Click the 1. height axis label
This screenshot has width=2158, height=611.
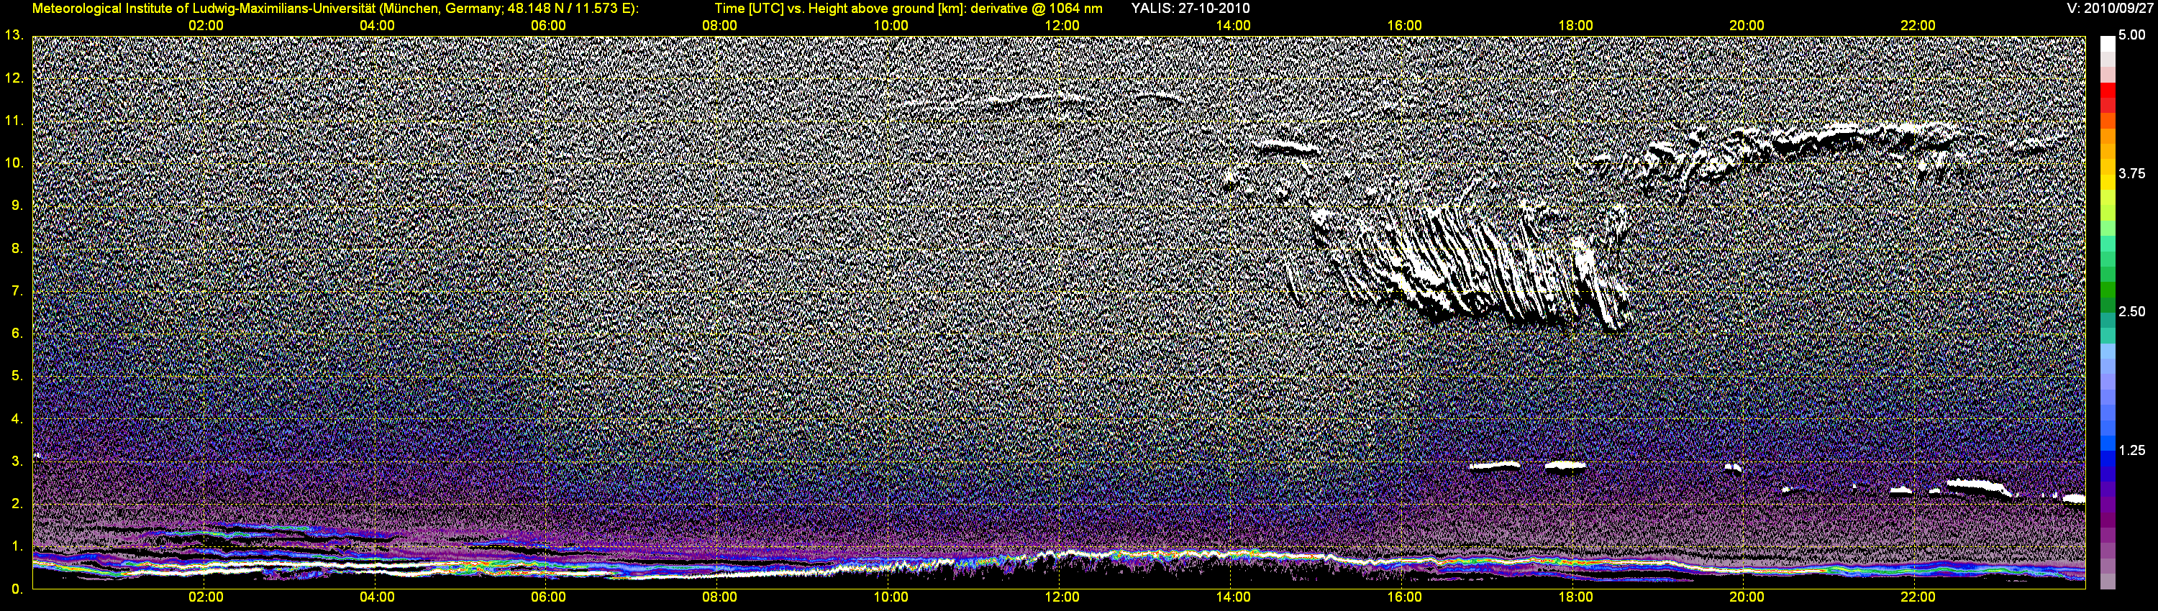click(x=17, y=546)
